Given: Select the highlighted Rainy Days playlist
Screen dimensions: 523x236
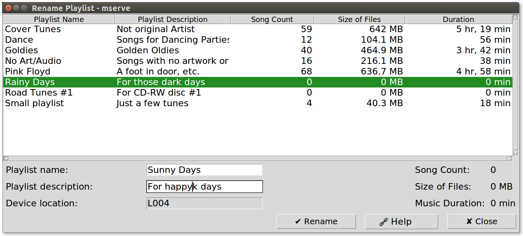Looking at the screenshot, I should 258,82.
